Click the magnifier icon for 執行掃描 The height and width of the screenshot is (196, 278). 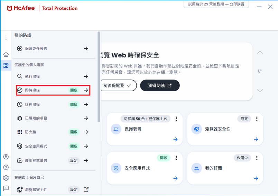(x=19, y=76)
